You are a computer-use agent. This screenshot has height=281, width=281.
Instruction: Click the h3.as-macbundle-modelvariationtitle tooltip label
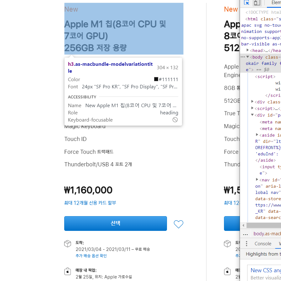pos(110,67)
